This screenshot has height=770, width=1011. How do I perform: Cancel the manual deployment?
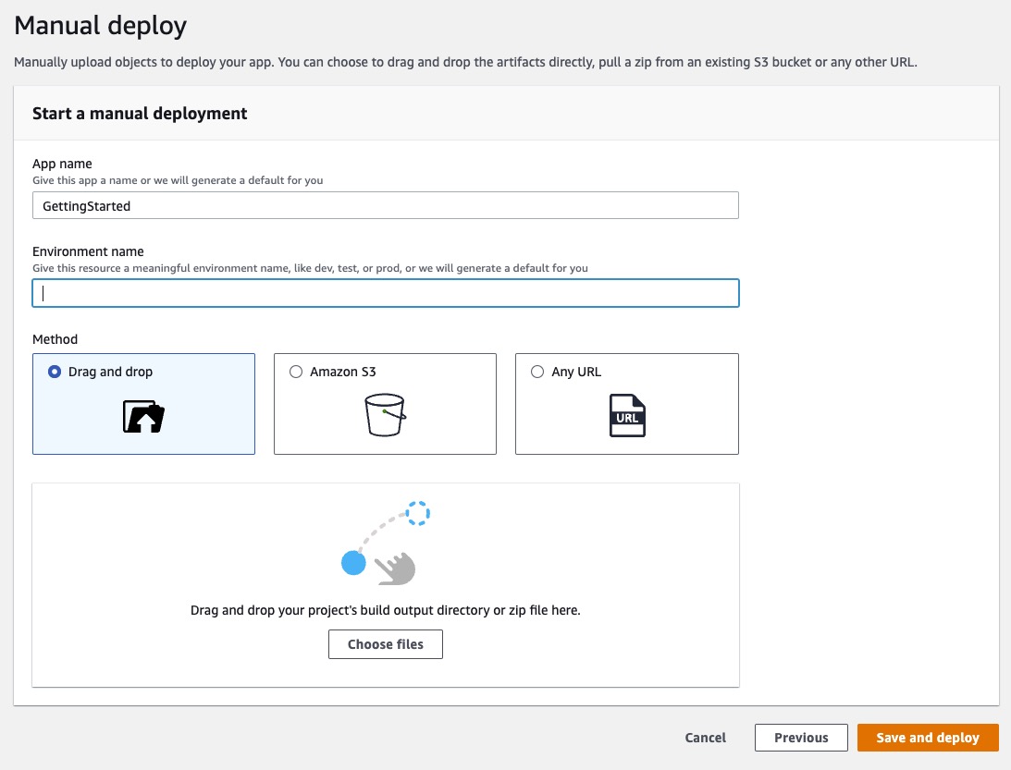pyautogui.click(x=705, y=738)
